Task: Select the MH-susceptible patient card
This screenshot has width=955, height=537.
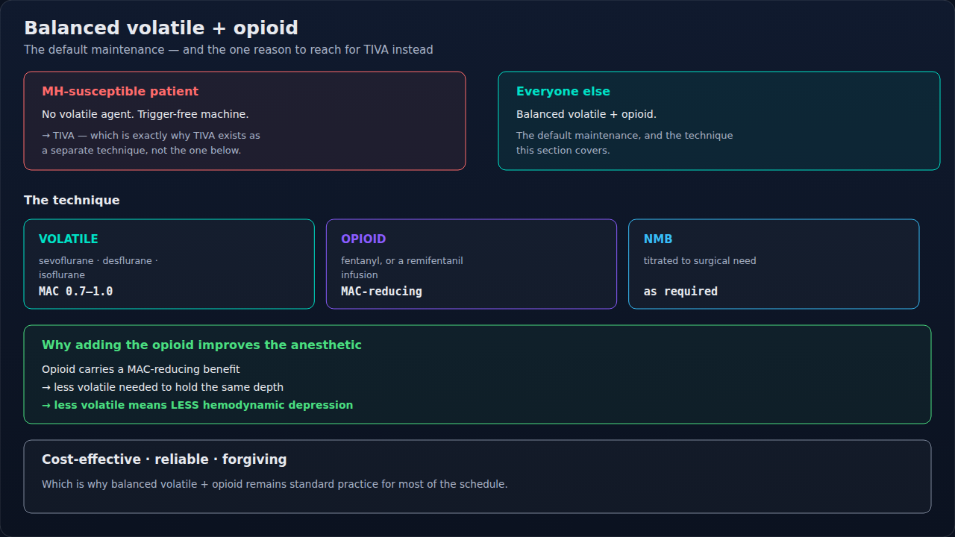Action: point(245,121)
